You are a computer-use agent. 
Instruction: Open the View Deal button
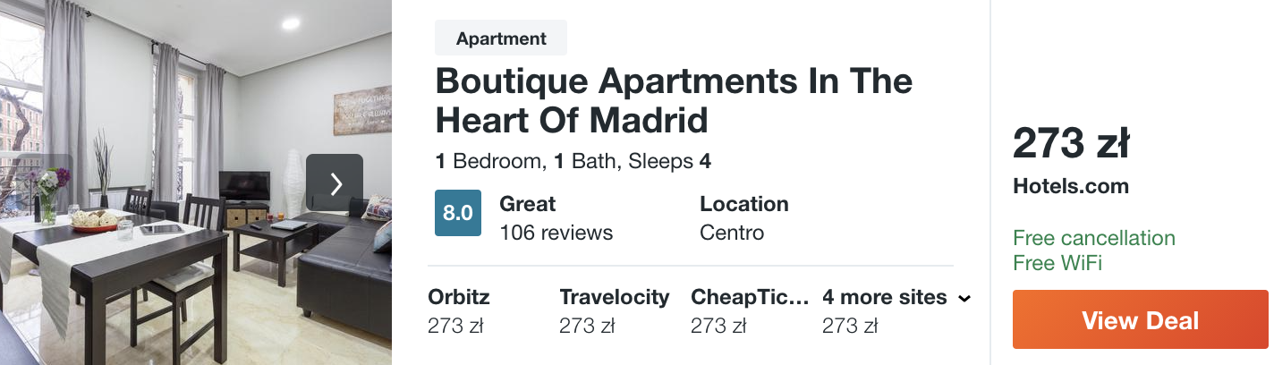(1140, 319)
